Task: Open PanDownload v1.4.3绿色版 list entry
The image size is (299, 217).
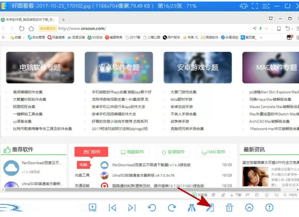Action: click(151, 165)
